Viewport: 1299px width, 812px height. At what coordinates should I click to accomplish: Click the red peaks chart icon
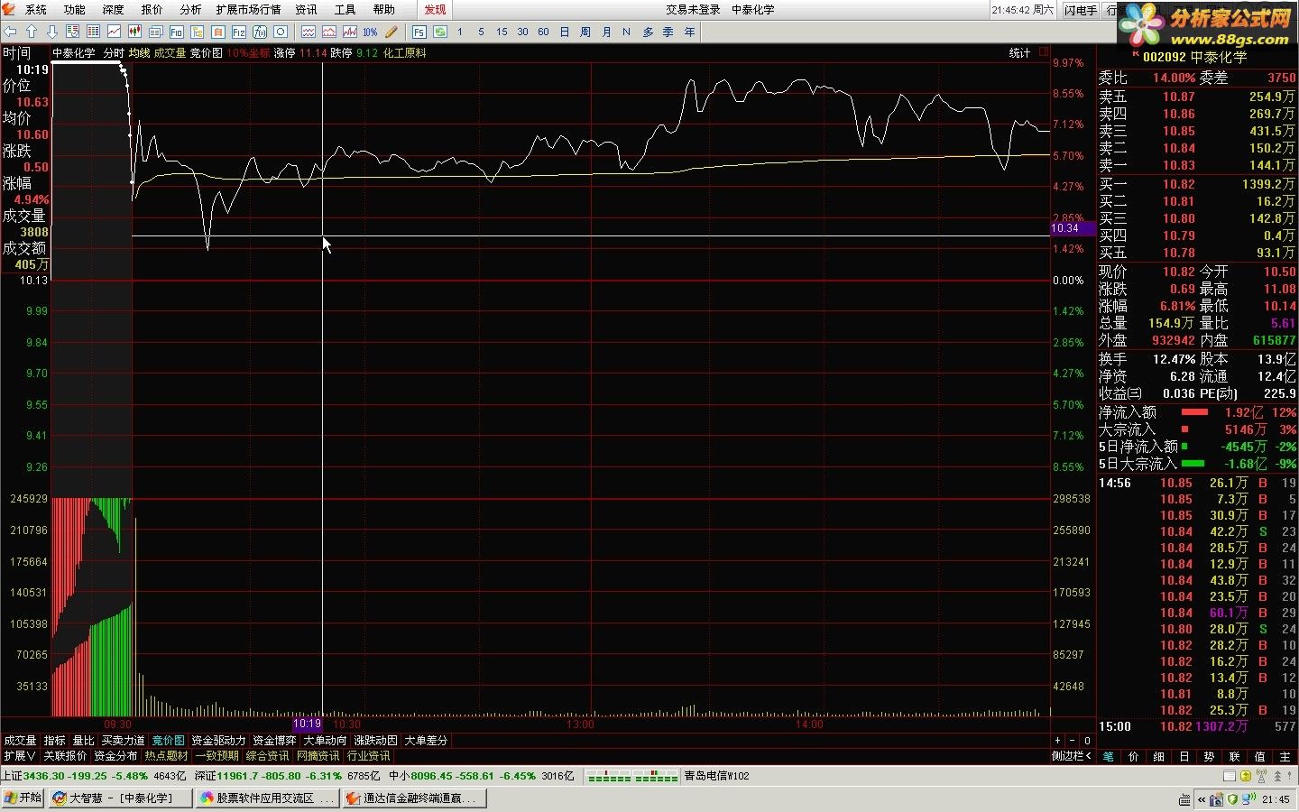329,32
